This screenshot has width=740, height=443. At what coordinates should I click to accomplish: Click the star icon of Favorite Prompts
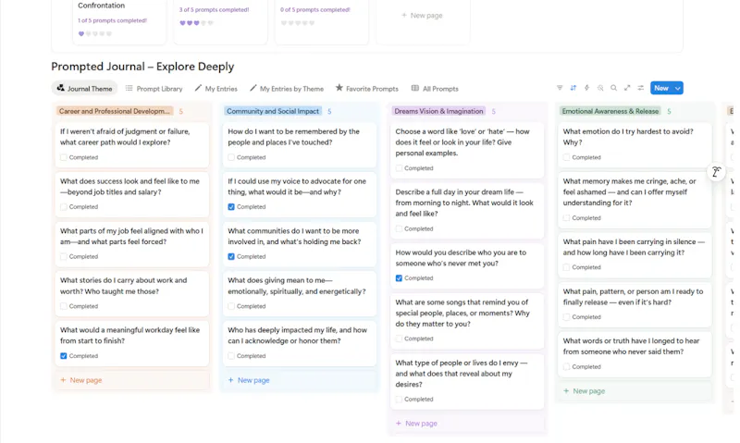pos(339,88)
